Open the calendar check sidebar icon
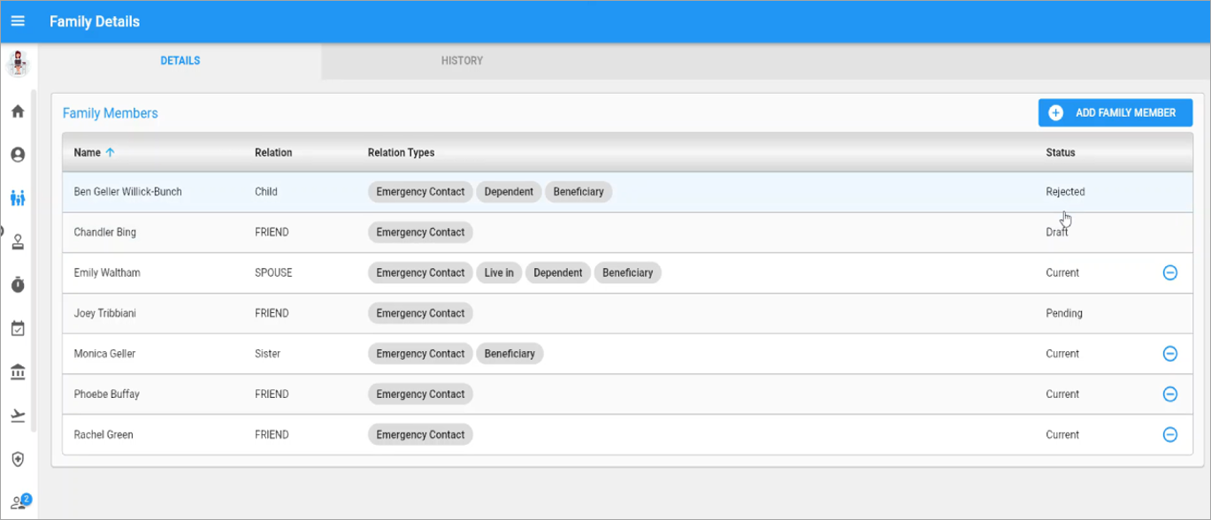The width and height of the screenshot is (1211, 520). point(18,328)
